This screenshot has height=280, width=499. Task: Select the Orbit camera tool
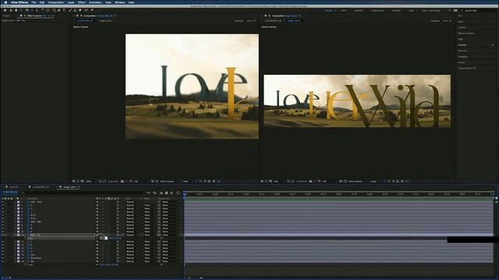(27, 10)
